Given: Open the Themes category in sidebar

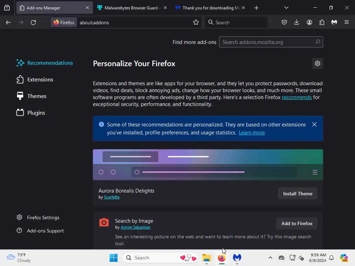Looking at the screenshot, I should coord(32,96).
